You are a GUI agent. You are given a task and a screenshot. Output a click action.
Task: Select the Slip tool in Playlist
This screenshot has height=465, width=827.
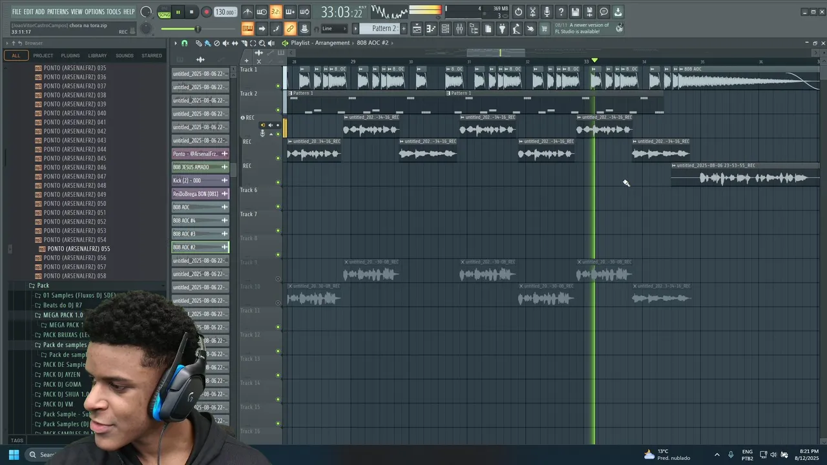235,43
